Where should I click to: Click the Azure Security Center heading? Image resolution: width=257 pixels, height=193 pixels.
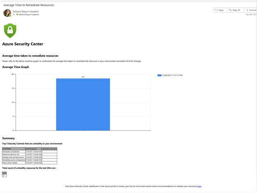(23, 44)
